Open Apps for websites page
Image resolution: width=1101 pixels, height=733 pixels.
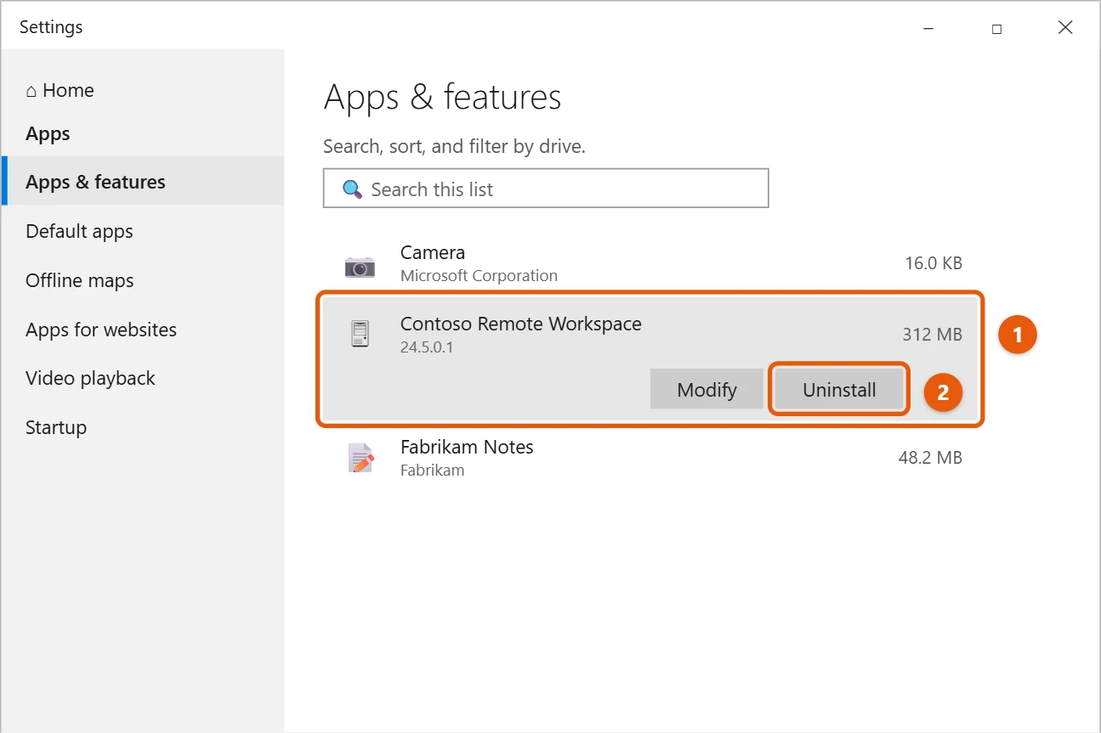pos(101,330)
